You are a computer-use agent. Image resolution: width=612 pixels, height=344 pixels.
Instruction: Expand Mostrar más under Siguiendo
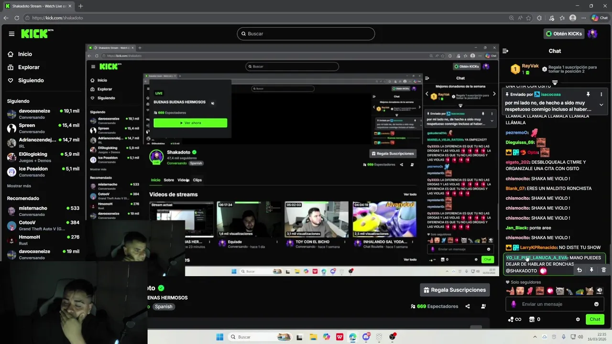19,186
